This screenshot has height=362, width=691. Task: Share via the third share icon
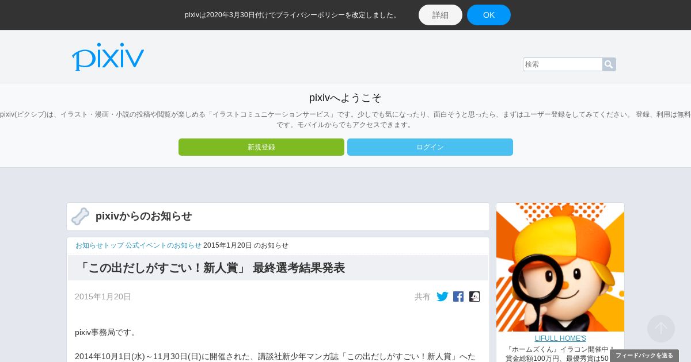(x=474, y=296)
